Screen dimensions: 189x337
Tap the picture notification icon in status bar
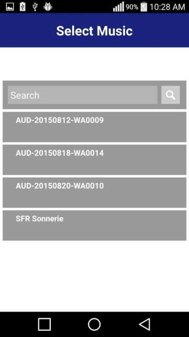click(10, 7)
